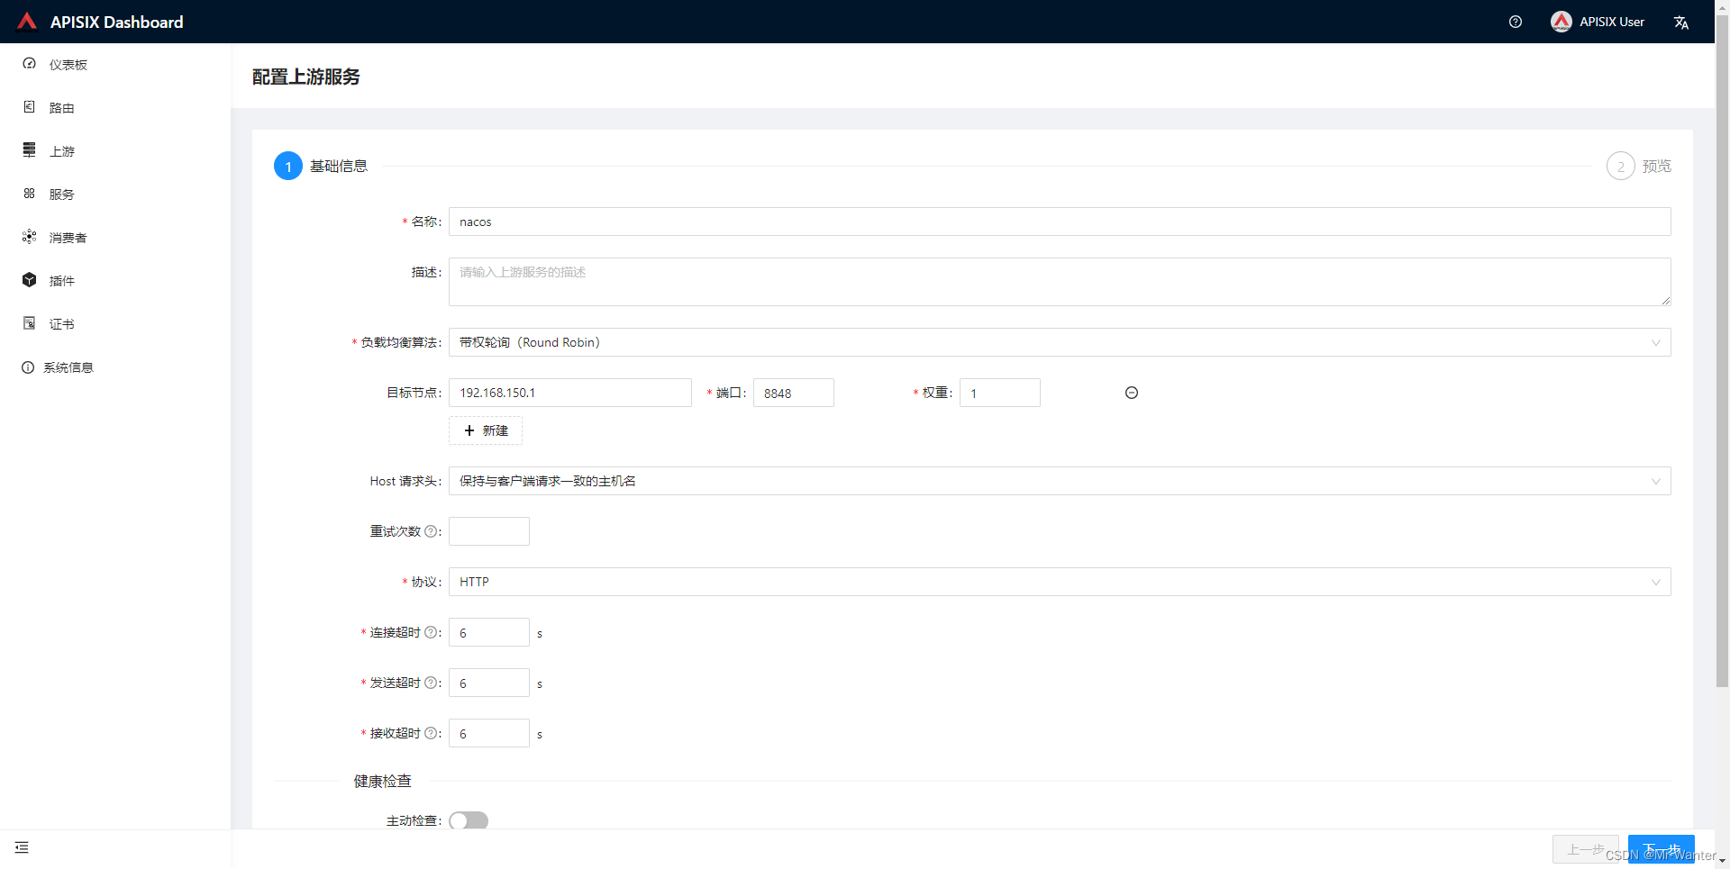Image resolution: width=1730 pixels, height=869 pixels.
Task: Click the consumer (消费者) sidebar icon
Action: 29,237
